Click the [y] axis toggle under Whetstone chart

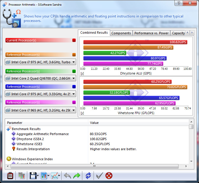82,113
